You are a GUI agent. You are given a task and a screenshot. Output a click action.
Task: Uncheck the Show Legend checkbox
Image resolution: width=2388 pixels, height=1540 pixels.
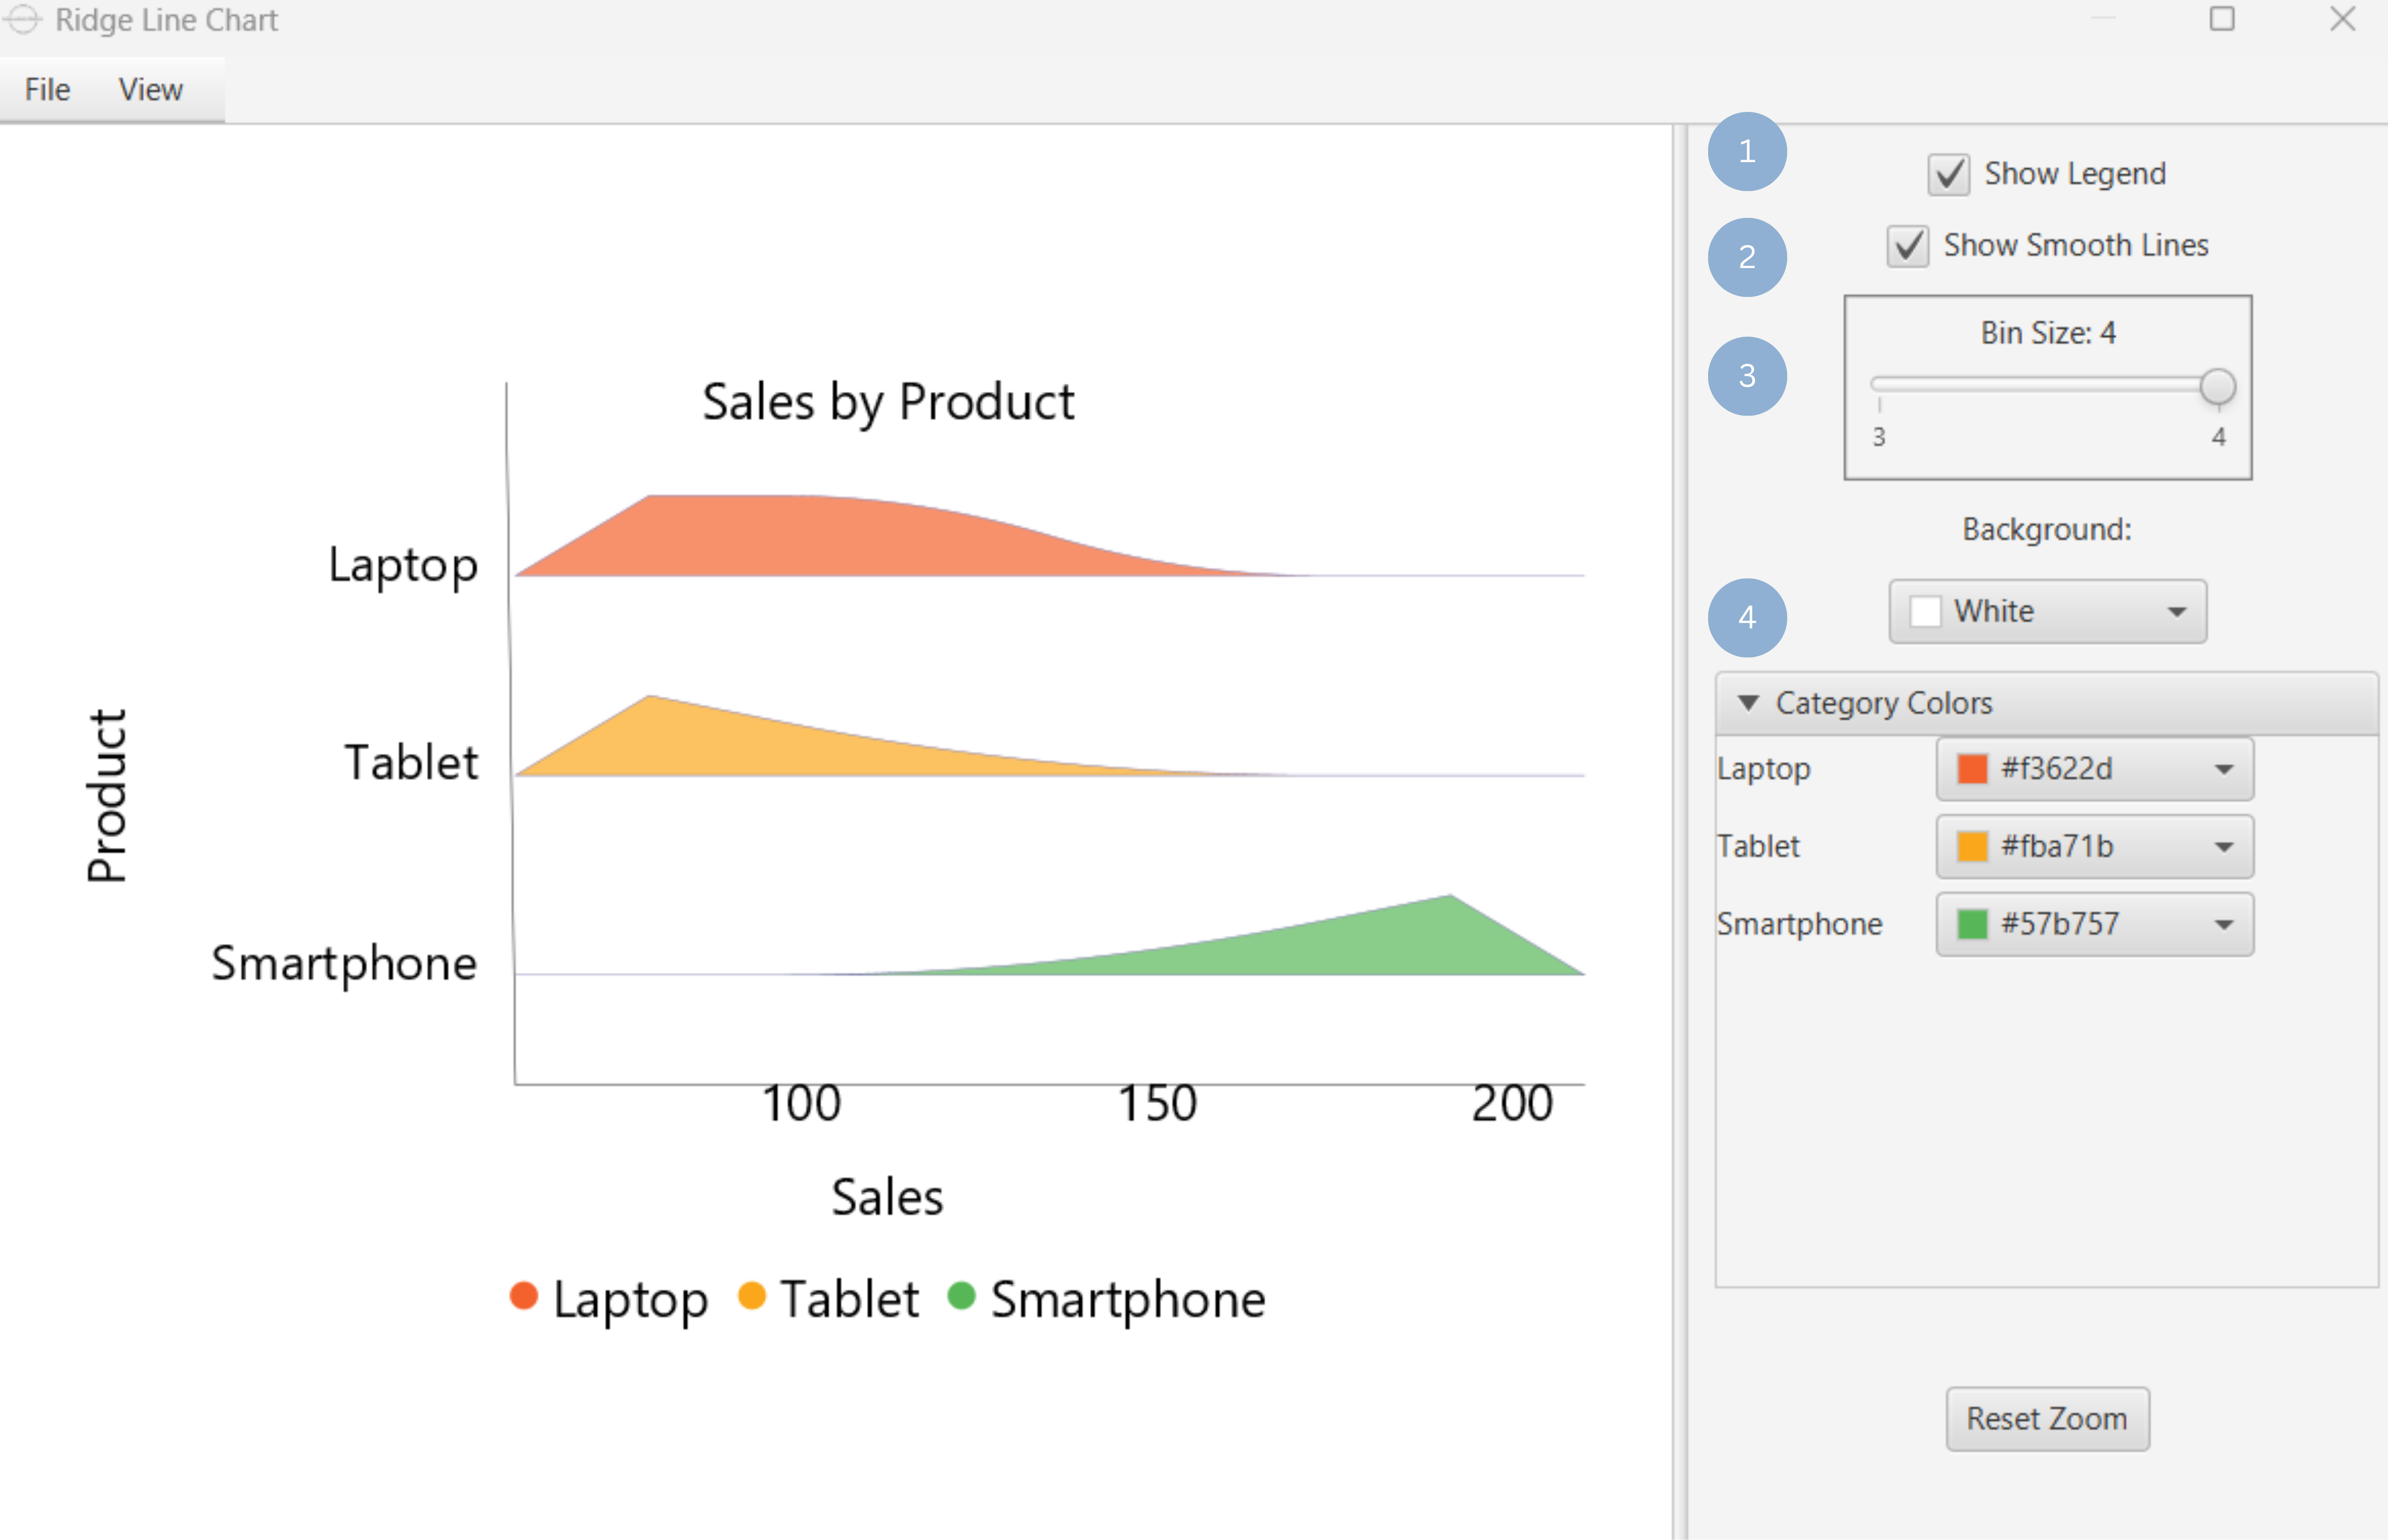pos(1948,175)
